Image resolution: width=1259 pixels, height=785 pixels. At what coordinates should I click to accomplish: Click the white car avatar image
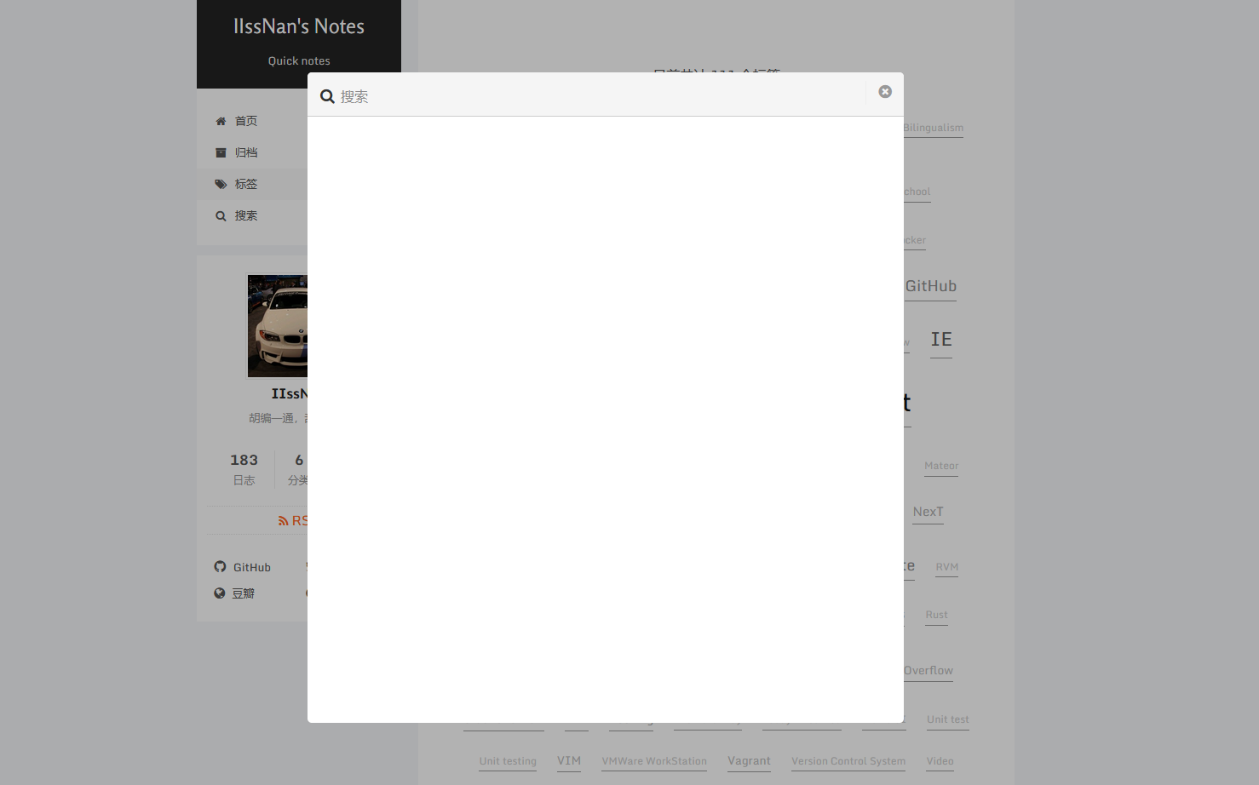click(278, 325)
